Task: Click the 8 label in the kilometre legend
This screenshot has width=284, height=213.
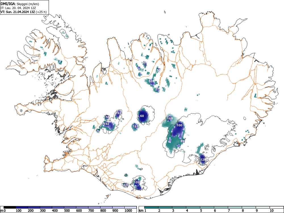Action: pyautogui.click(x=243, y=211)
